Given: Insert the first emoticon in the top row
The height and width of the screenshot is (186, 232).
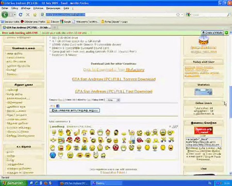Looking at the screenshot, I should pyautogui.click(x=54, y=132).
